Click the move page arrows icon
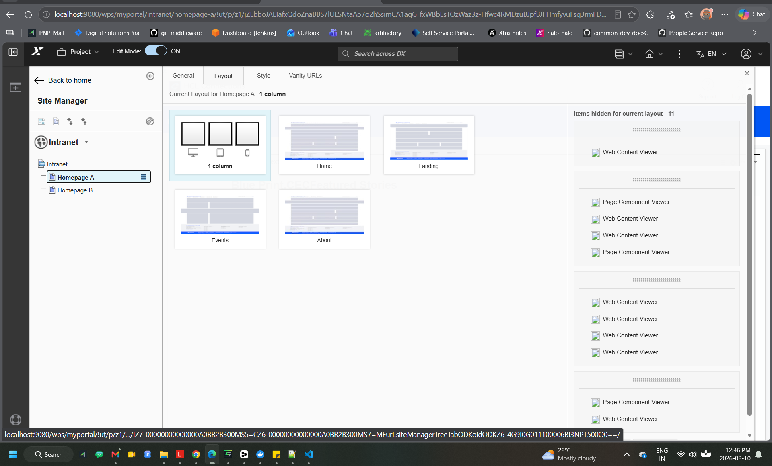 pyautogui.click(x=70, y=121)
